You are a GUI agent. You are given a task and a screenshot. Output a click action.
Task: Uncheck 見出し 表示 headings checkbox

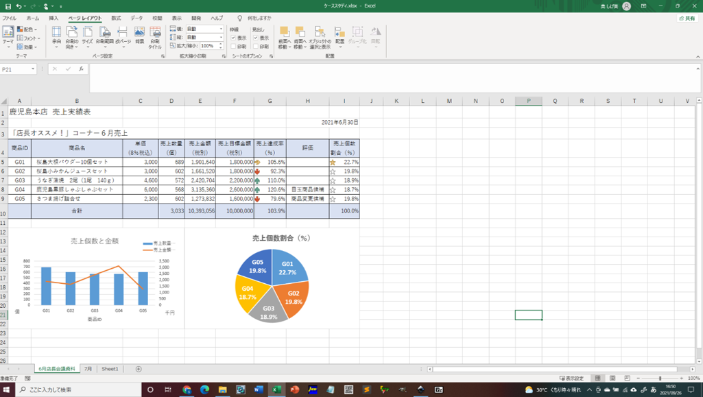tap(256, 38)
